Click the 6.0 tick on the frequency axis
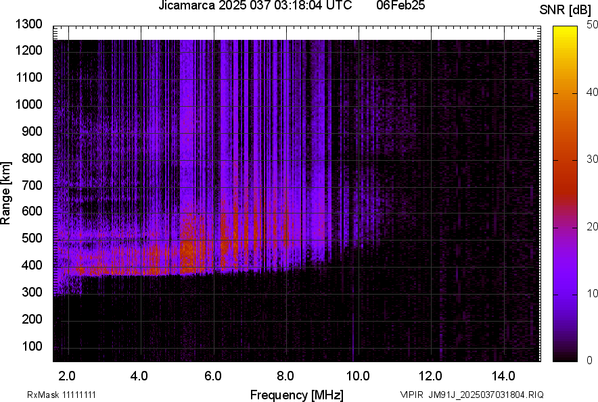The height and width of the screenshot is (402, 598). 212,376
